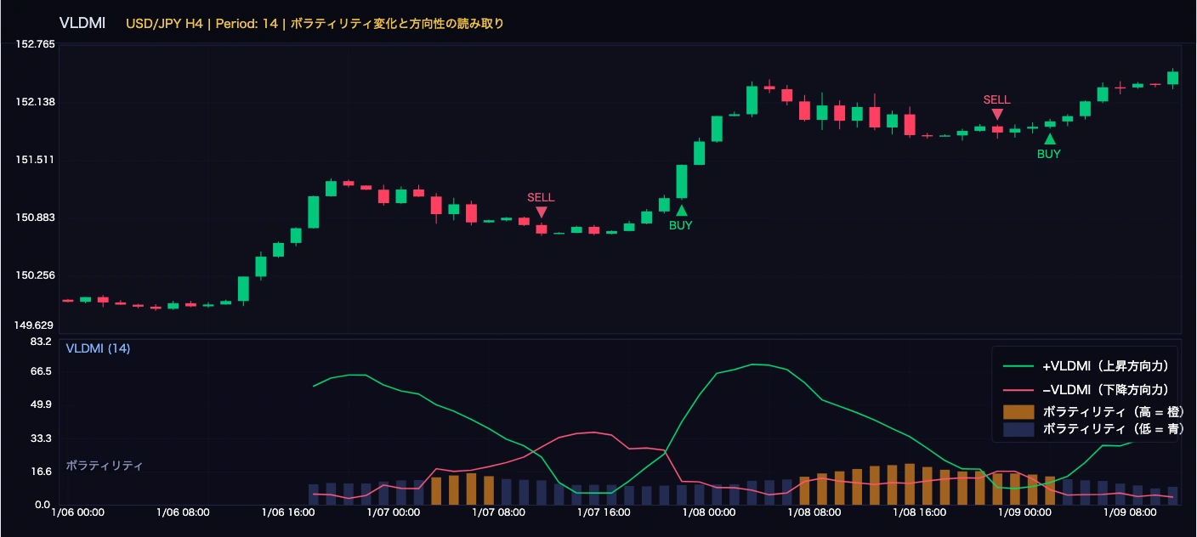Click the BUY arrow below the 1/07 evening candle

tap(681, 211)
